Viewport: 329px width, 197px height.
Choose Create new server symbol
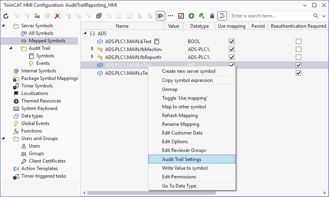[192, 71]
